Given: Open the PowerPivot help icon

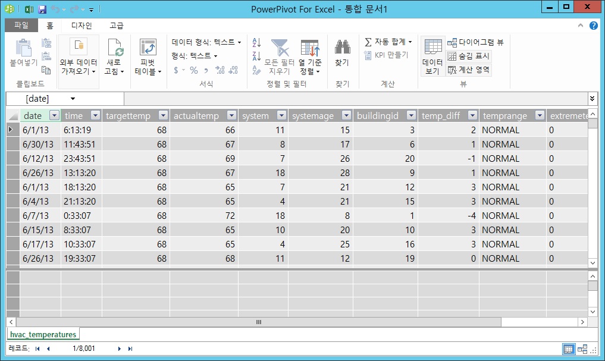Looking at the screenshot, I should 594,26.
